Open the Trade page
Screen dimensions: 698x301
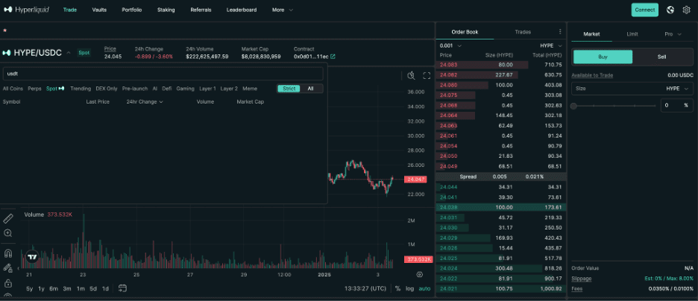pyautogui.click(x=70, y=10)
